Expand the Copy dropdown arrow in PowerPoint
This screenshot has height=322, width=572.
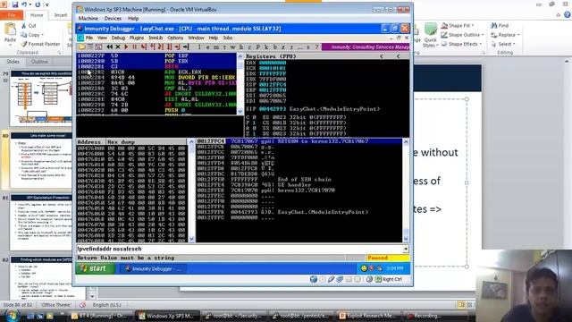pyautogui.click(x=42, y=35)
